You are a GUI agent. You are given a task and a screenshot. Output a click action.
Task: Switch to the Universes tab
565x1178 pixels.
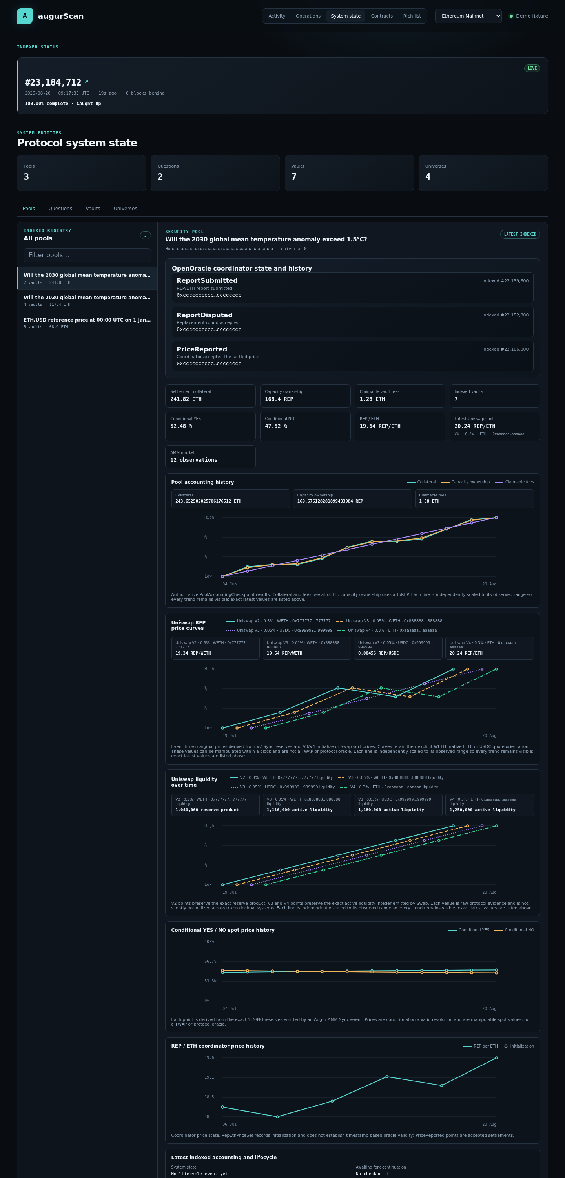point(125,209)
